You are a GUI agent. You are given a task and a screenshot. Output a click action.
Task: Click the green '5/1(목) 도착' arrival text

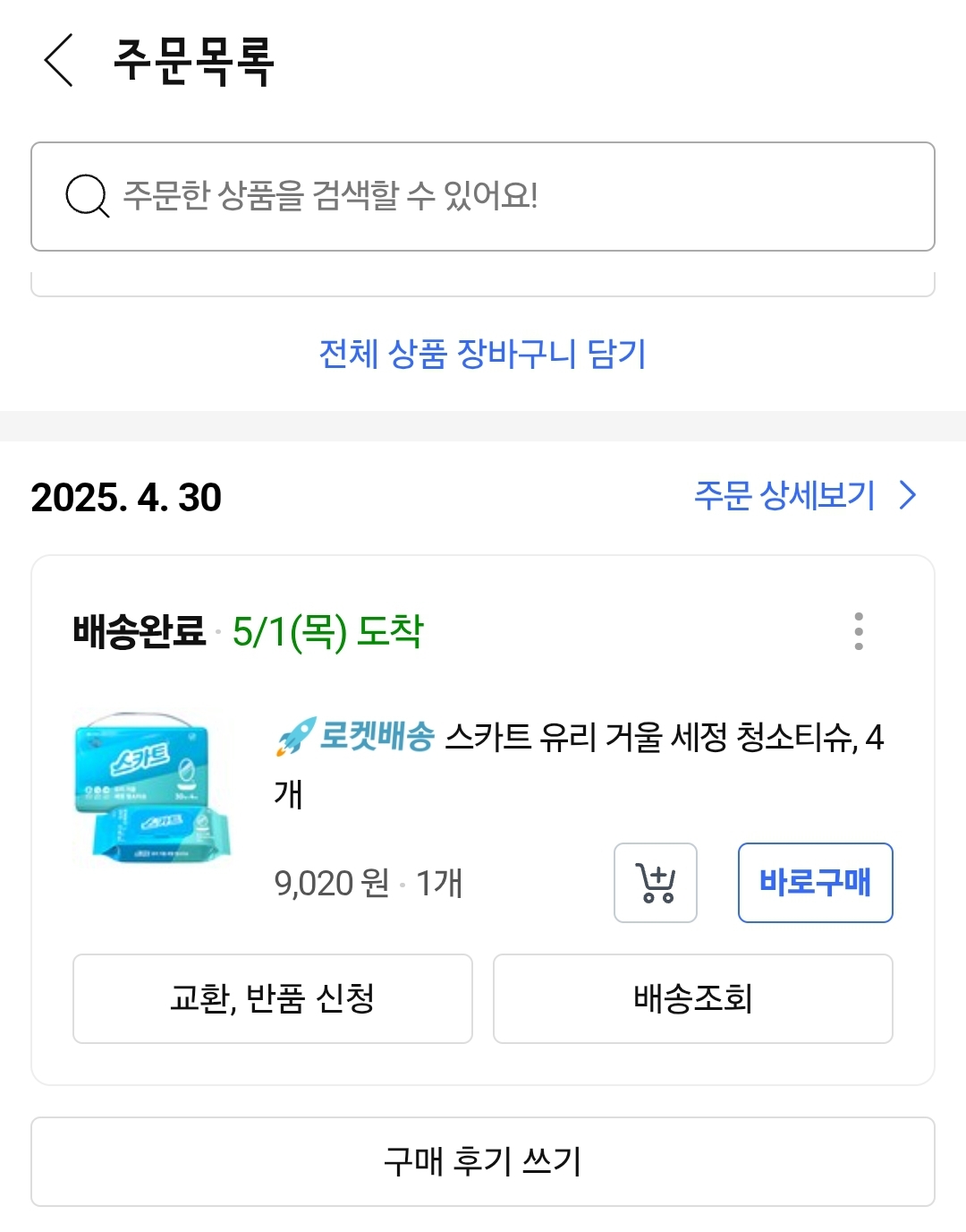(x=327, y=632)
